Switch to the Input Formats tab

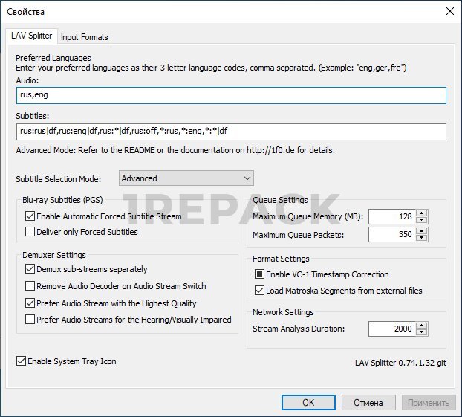tap(84, 37)
